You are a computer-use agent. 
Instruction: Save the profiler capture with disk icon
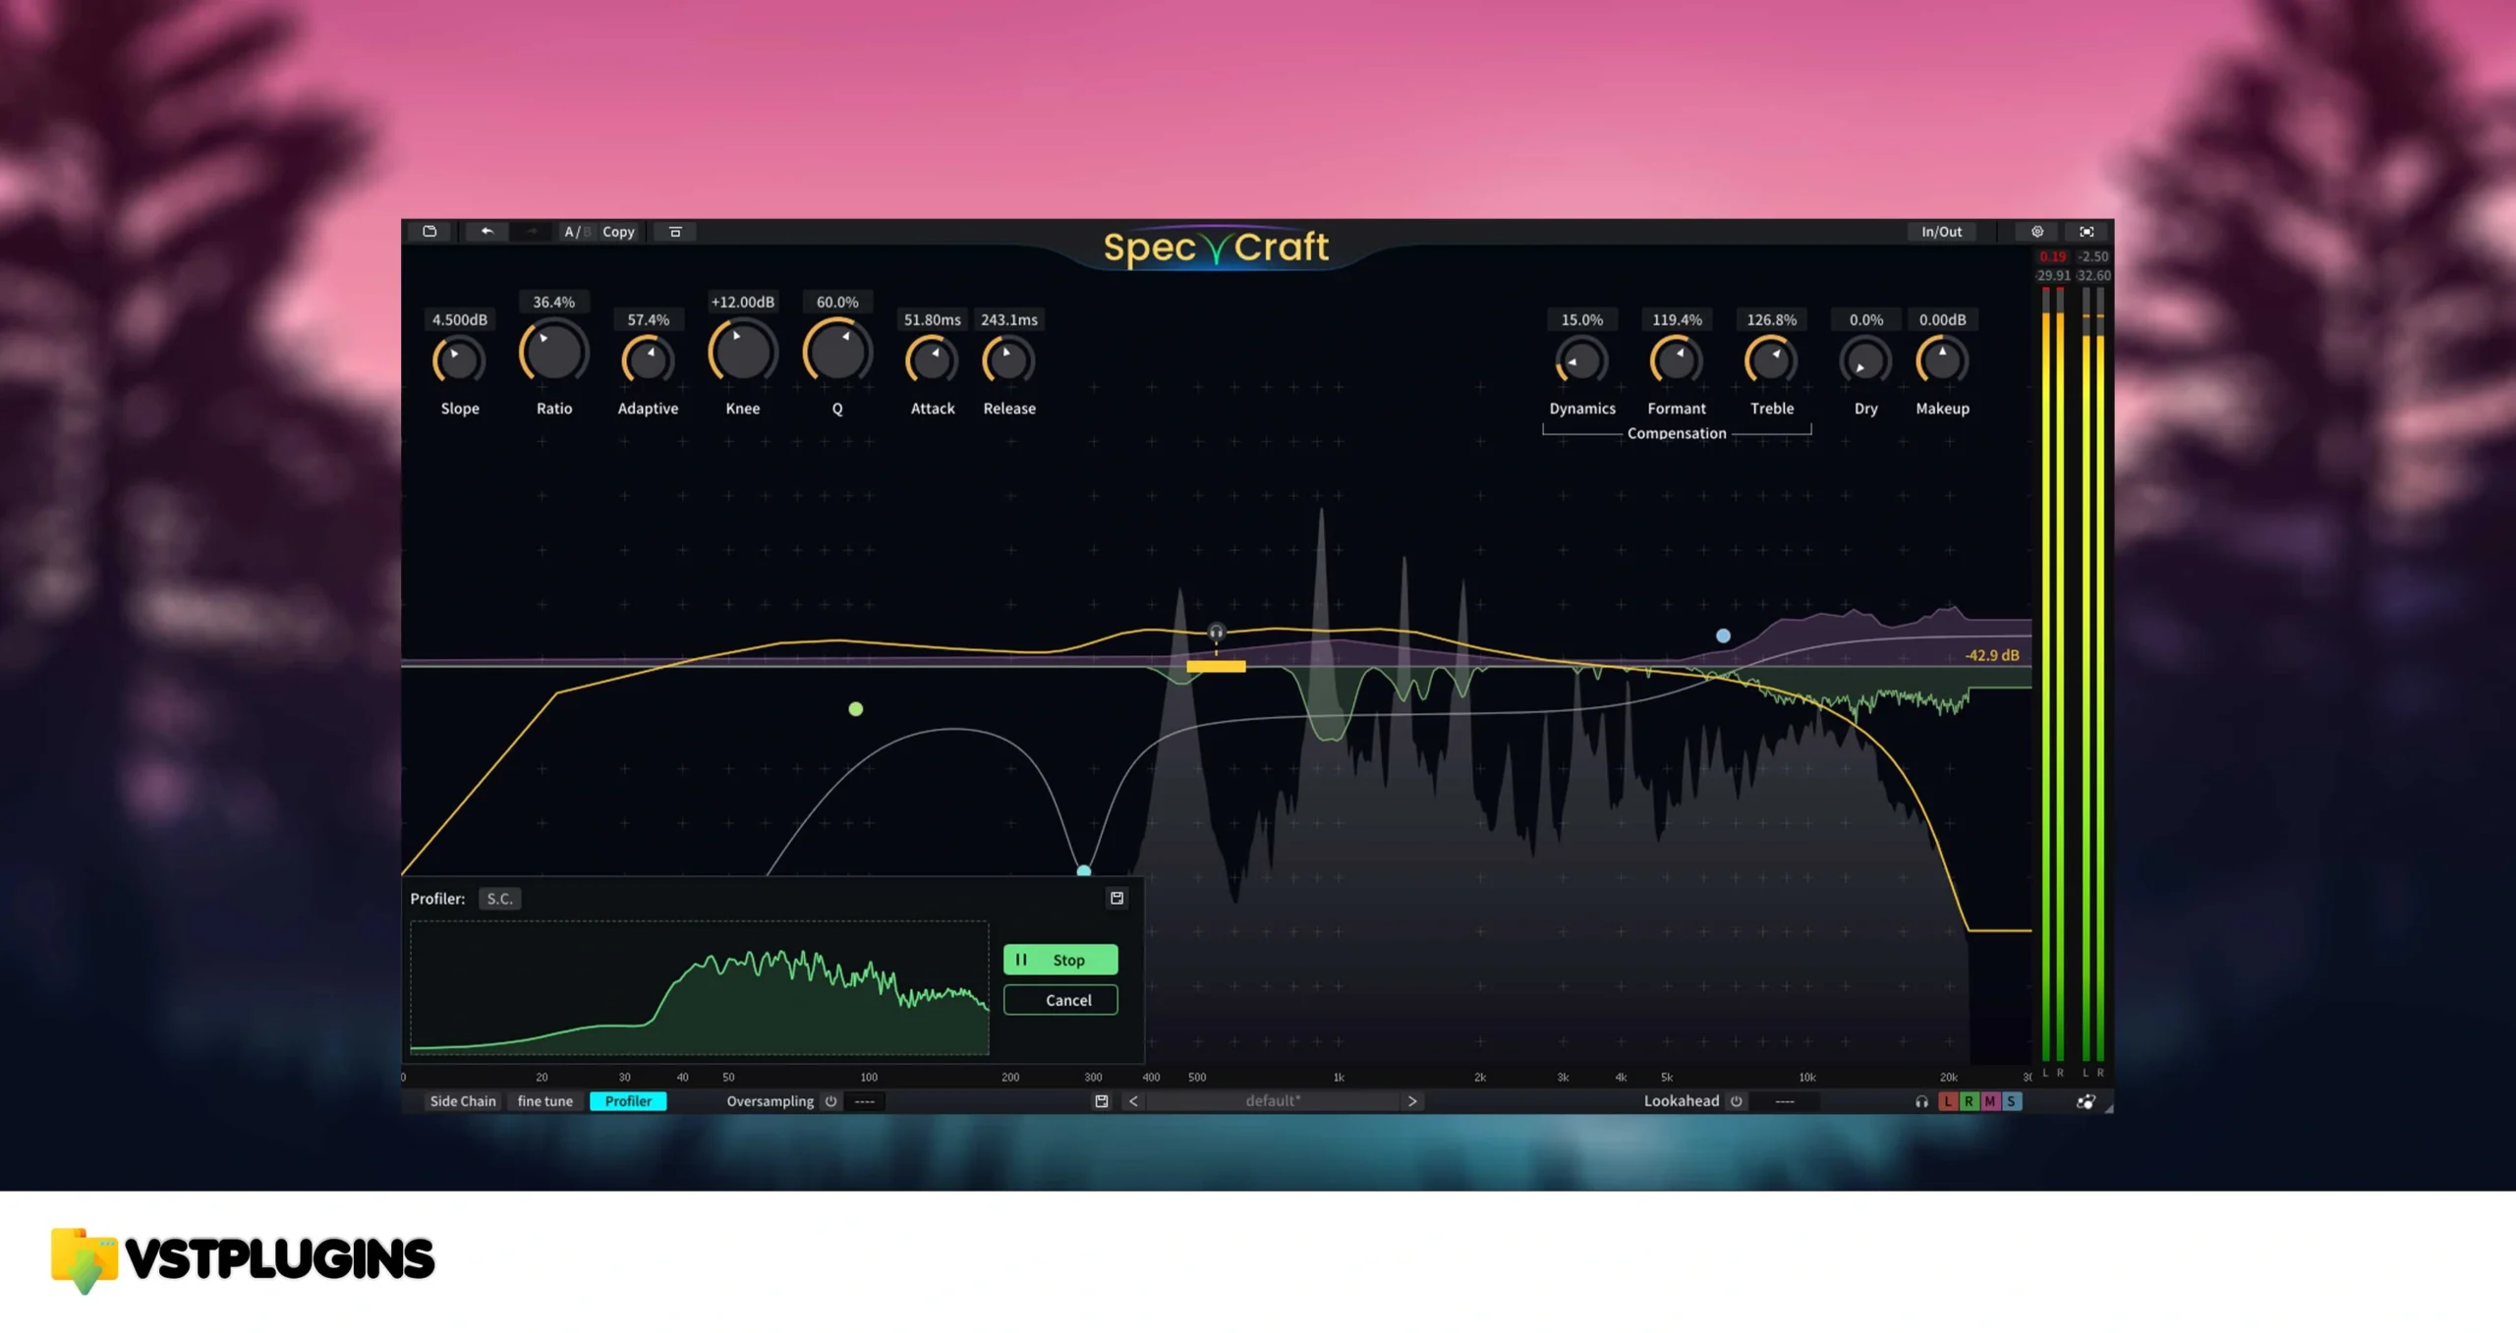[x=1116, y=898]
